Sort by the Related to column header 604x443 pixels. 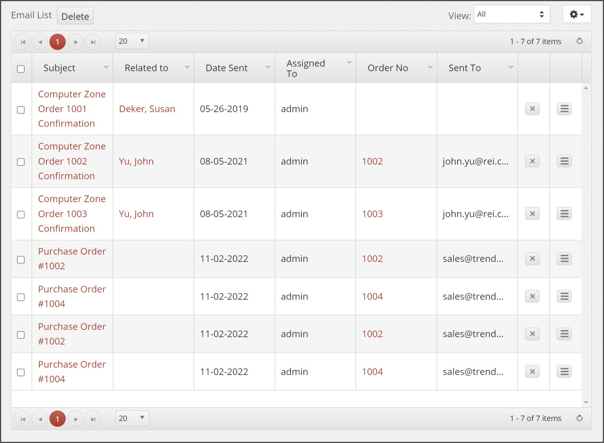pos(146,68)
